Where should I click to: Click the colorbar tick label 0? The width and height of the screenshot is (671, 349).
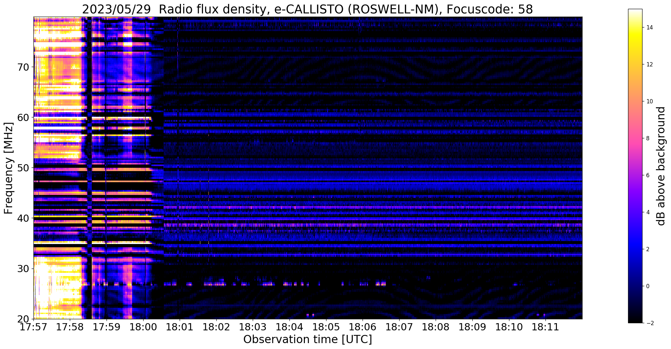click(x=647, y=286)
